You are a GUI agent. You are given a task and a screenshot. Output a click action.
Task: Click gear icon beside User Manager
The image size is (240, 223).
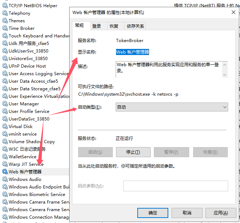click(x=5, y=104)
